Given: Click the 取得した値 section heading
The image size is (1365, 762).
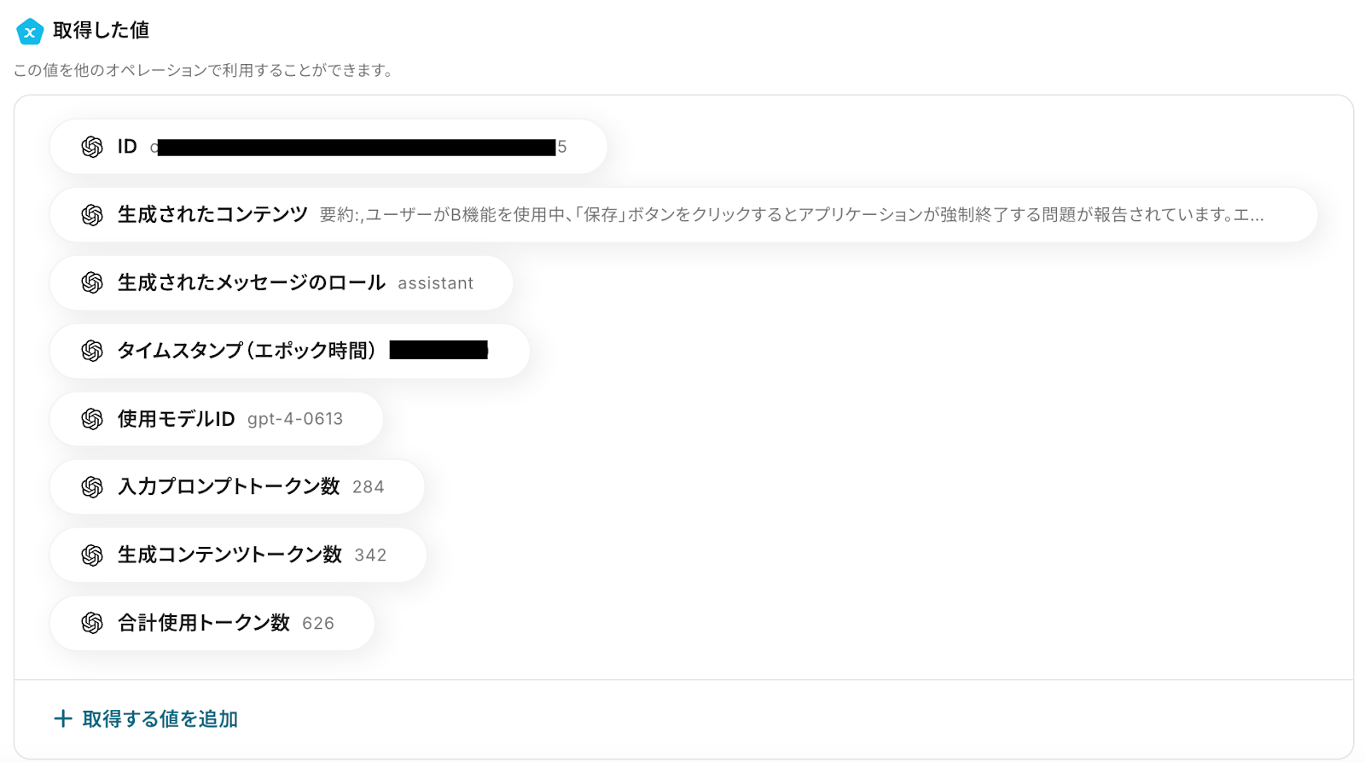Looking at the screenshot, I should coord(102,31).
